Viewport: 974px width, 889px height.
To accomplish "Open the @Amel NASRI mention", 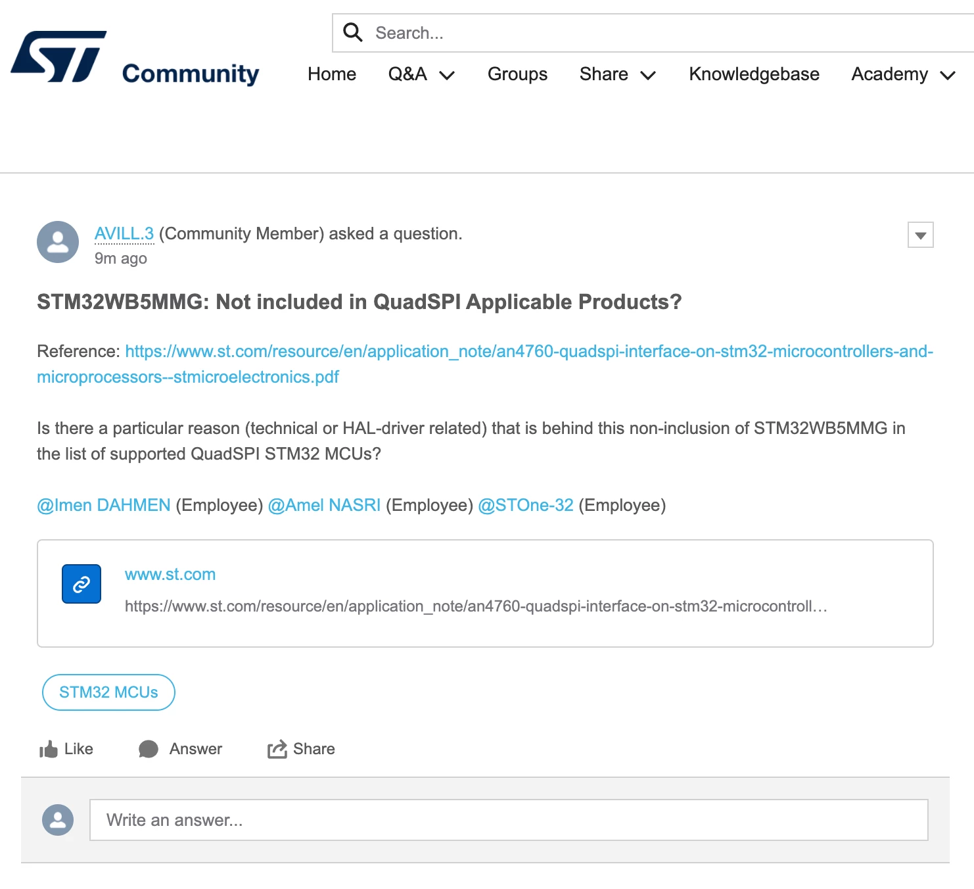I will pos(325,505).
